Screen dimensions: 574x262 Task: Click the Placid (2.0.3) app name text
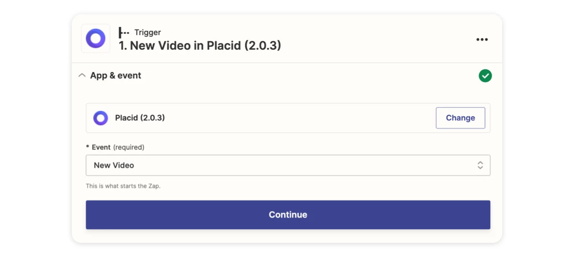[x=140, y=118]
